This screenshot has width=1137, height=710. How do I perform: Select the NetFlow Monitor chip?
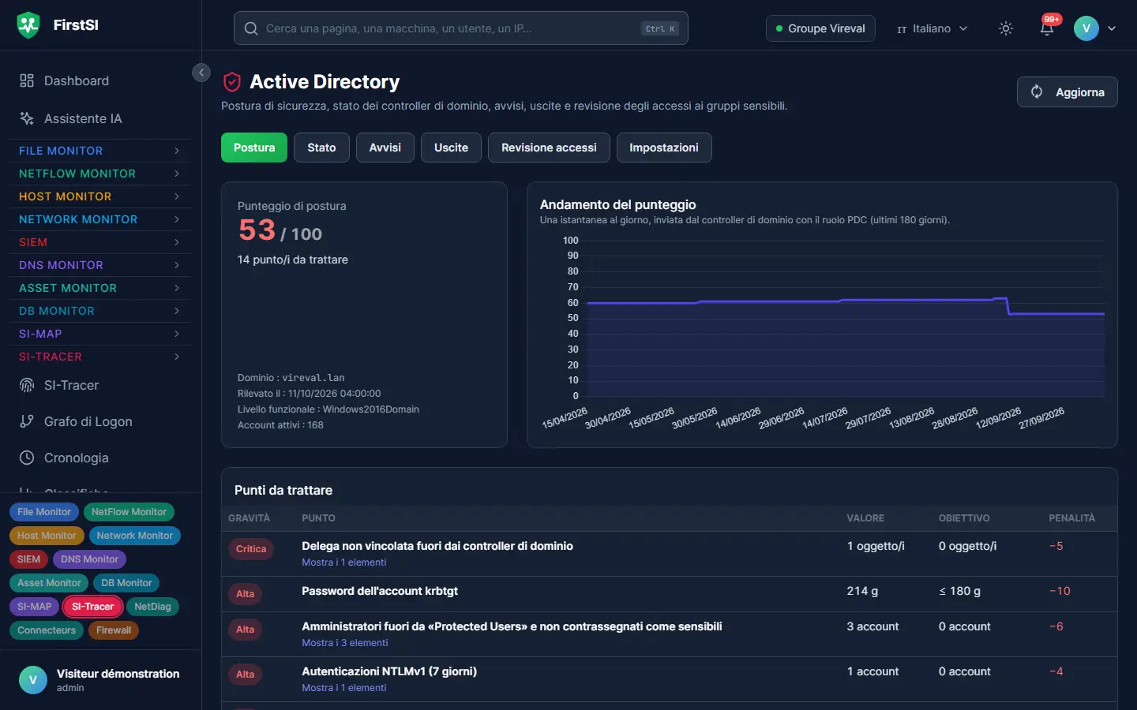point(129,512)
